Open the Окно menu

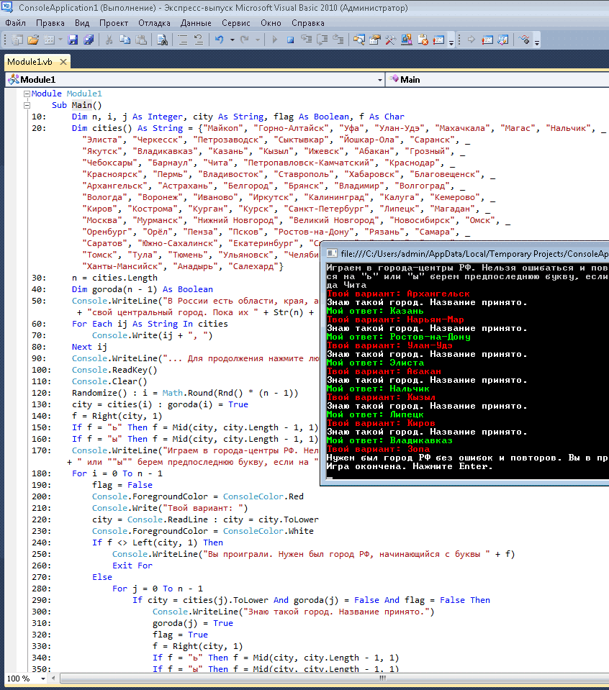[271, 23]
